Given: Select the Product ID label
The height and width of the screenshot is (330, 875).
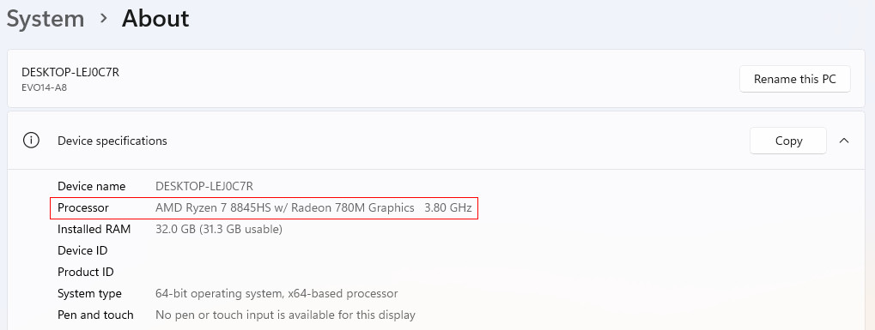Looking at the screenshot, I should pyautogui.click(x=85, y=272).
